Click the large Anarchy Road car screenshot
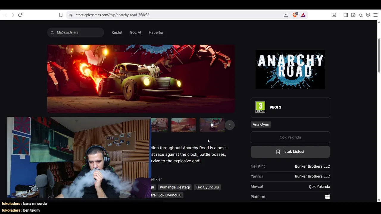This screenshot has width=381, height=214. pos(141,79)
